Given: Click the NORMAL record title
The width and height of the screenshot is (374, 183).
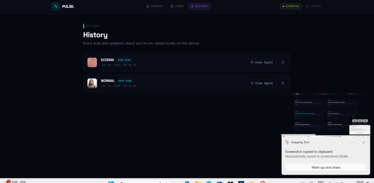Looking at the screenshot, I should pyautogui.click(x=108, y=81).
